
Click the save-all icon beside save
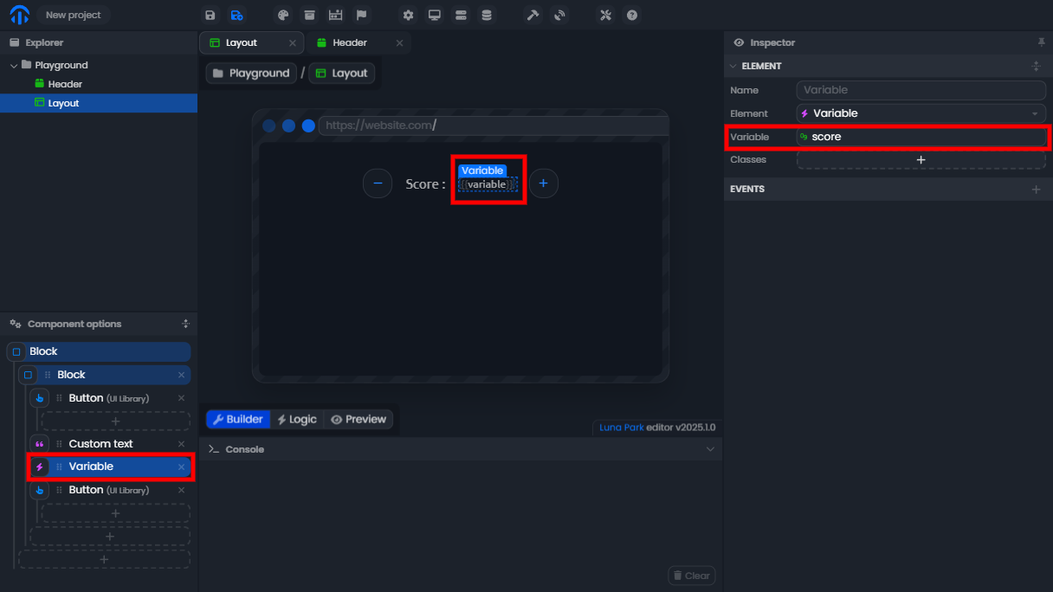pos(236,16)
